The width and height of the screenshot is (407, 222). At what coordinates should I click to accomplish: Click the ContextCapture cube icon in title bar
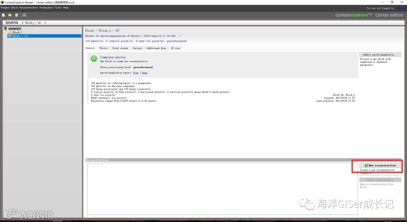click(2, 2)
